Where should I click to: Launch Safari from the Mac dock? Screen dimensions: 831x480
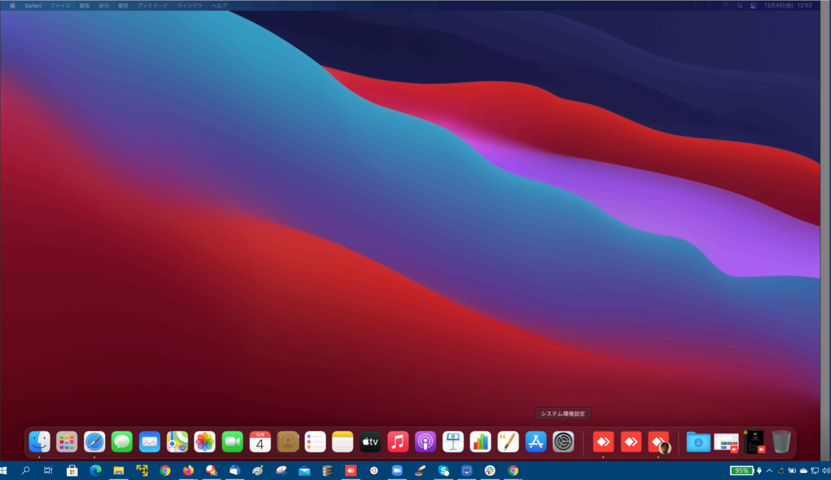pyautogui.click(x=94, y=441)
